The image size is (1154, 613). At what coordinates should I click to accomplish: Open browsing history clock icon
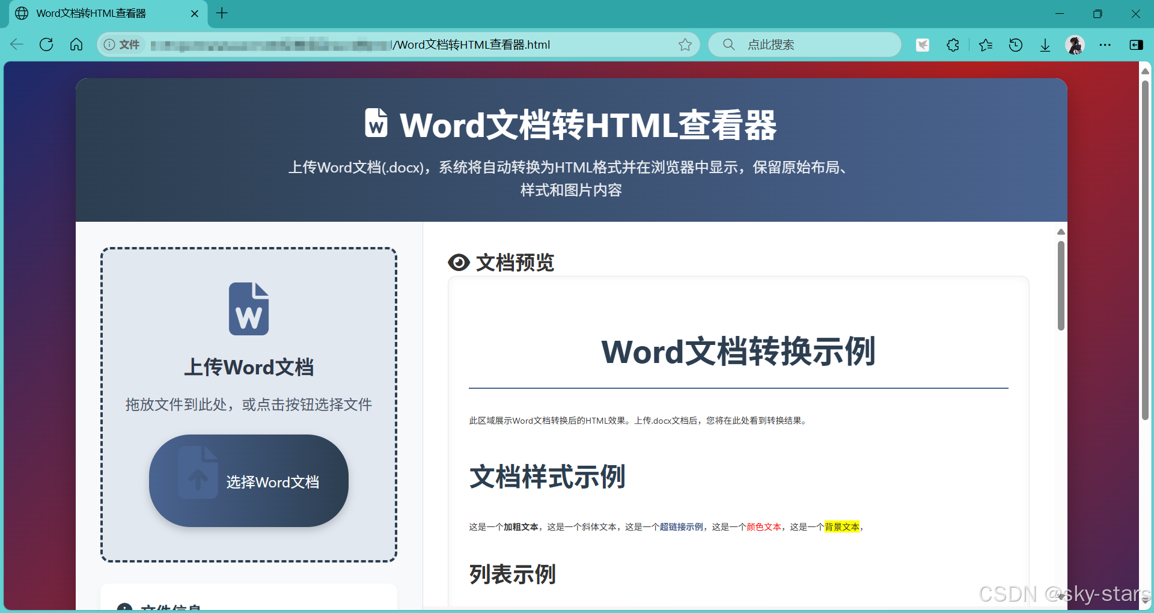[x=1016, y=44]
